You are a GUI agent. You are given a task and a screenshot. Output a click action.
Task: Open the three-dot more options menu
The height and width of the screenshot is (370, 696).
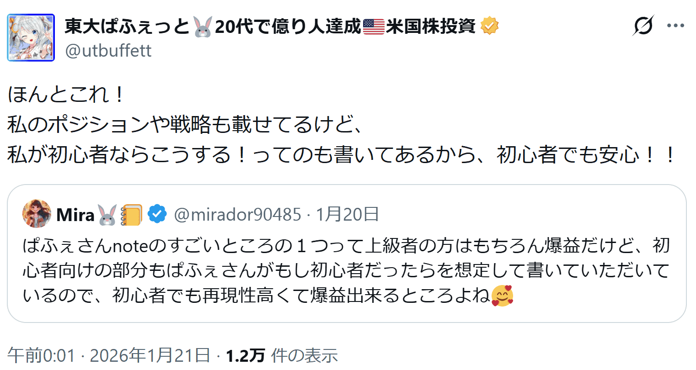[x=675, y=26]
